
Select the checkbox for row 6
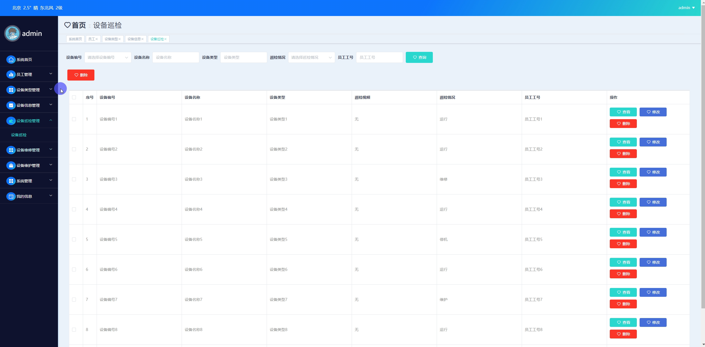click(74, 269)
